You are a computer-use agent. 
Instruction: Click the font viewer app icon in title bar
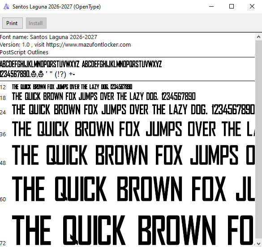[x=6, y=7]
